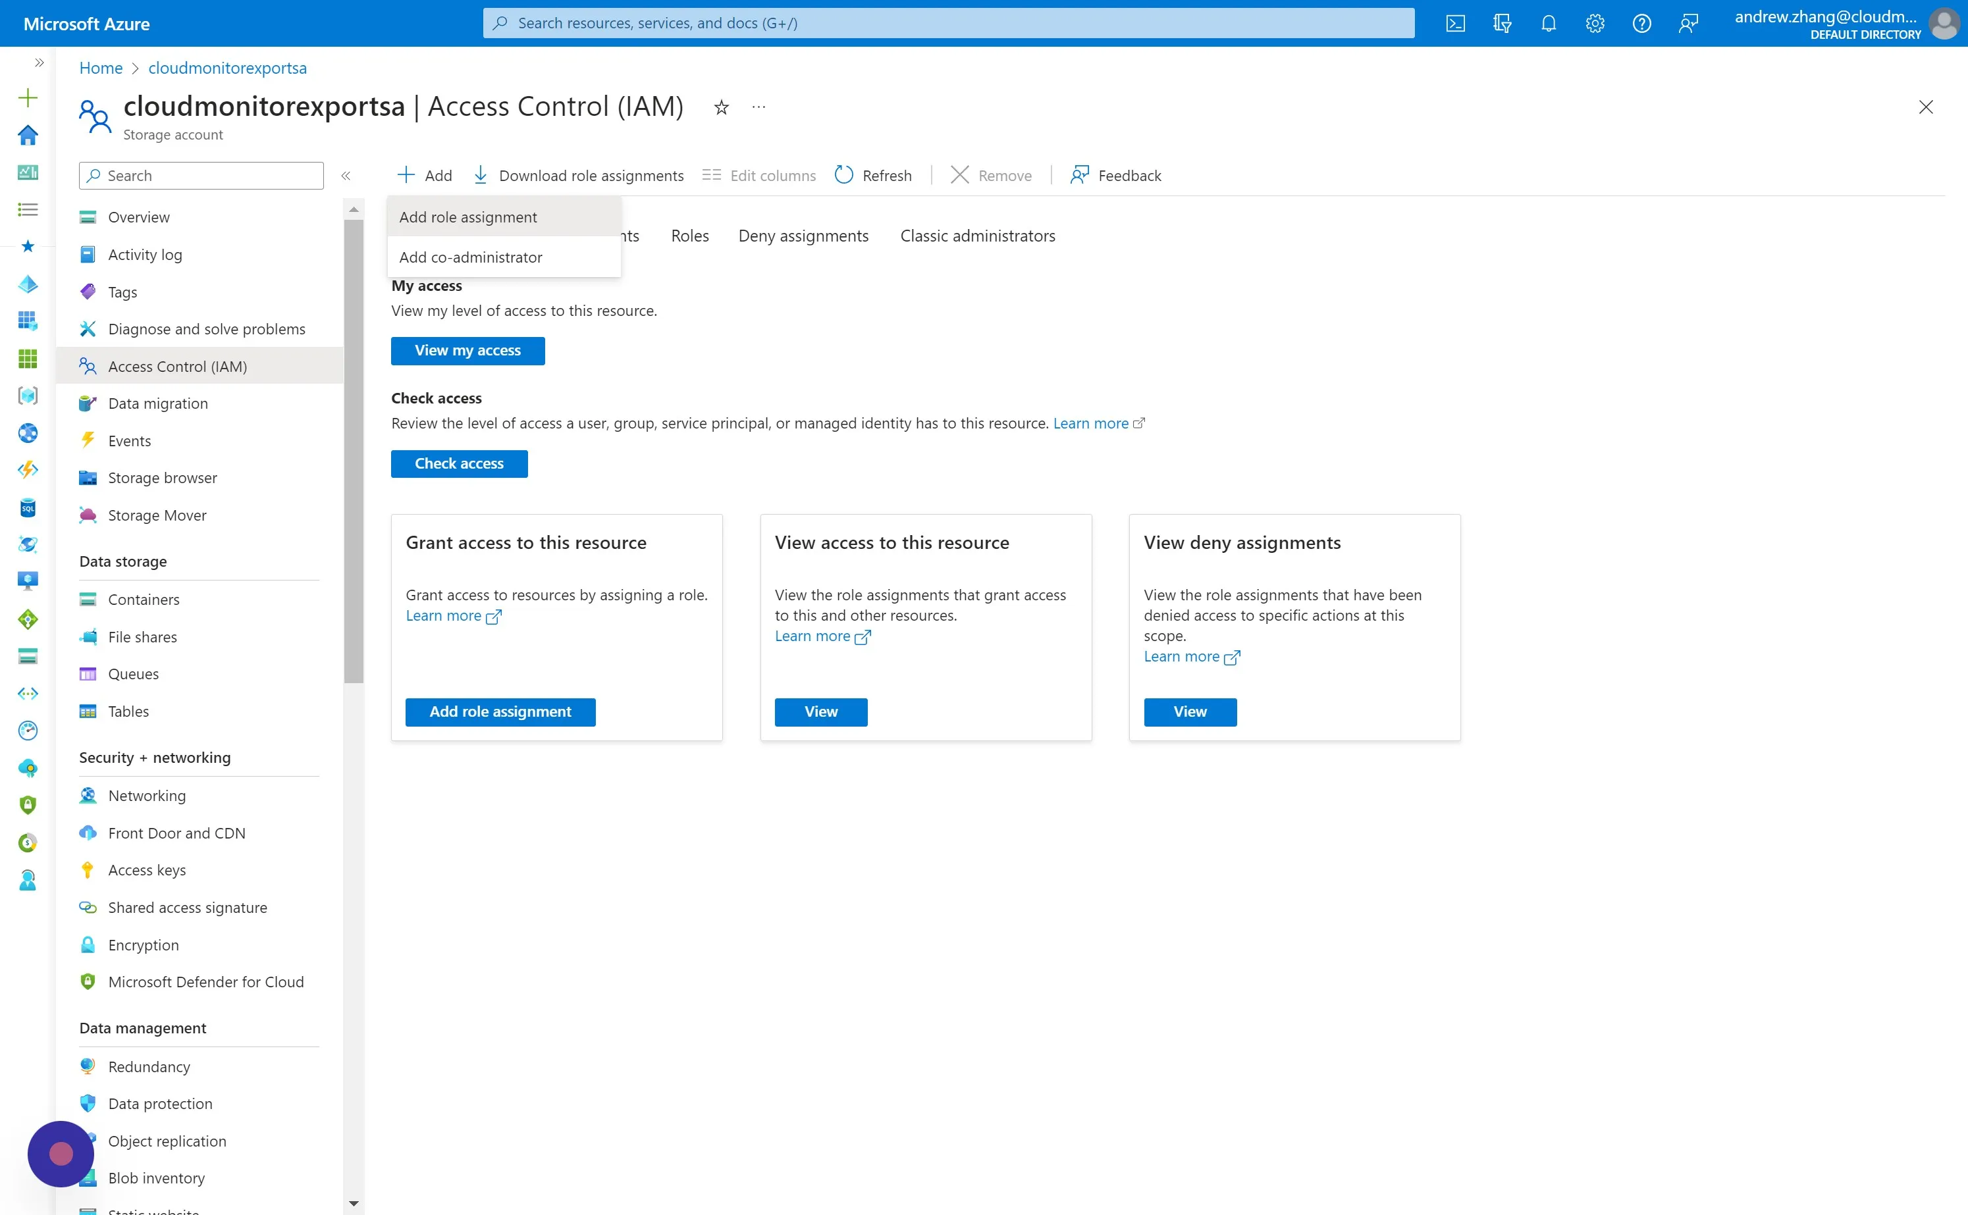Viewport: 1968px width, 1215px height.
Task: Open portal settings gear
Action: 1595,23
